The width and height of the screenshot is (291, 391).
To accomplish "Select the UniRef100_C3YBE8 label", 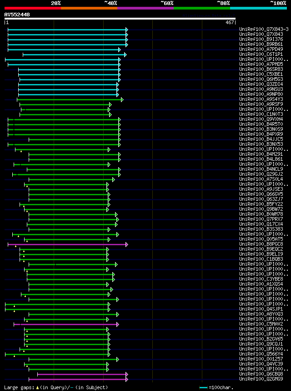I will [x=261, y=279].
